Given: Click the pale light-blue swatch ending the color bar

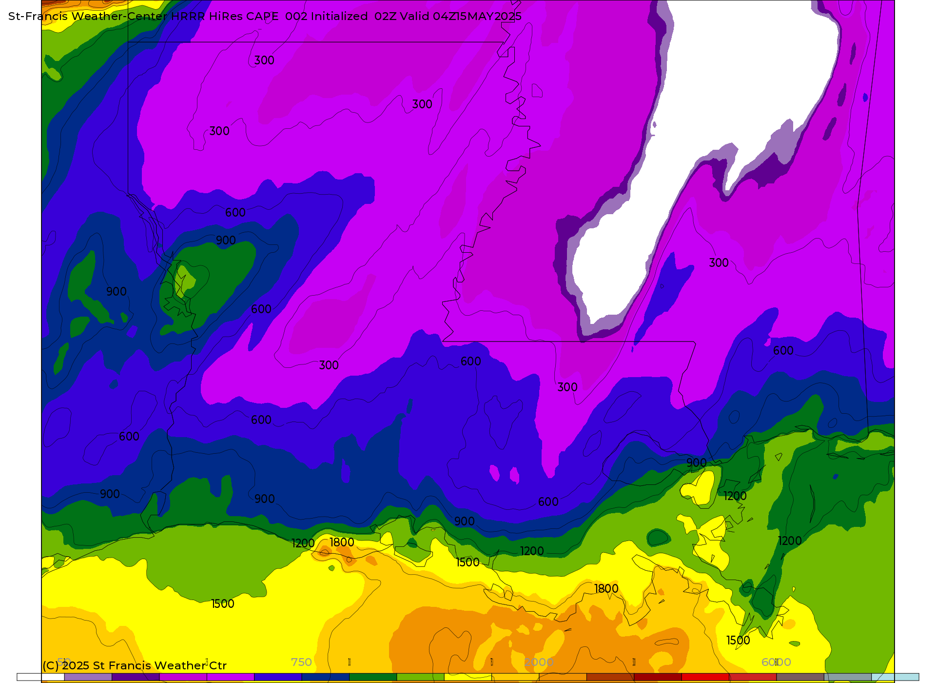Looking at the screenshot, I should pyautogui.click(x=895, y=677).
